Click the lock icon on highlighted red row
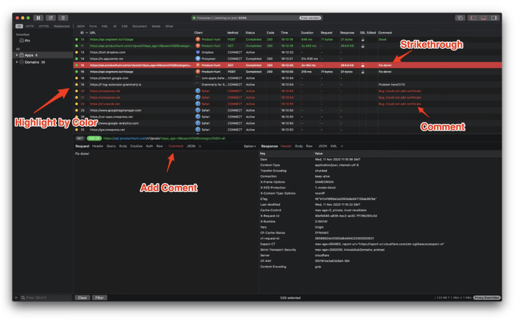The height and width of the screenshot is (329, 517). [363, 65]
